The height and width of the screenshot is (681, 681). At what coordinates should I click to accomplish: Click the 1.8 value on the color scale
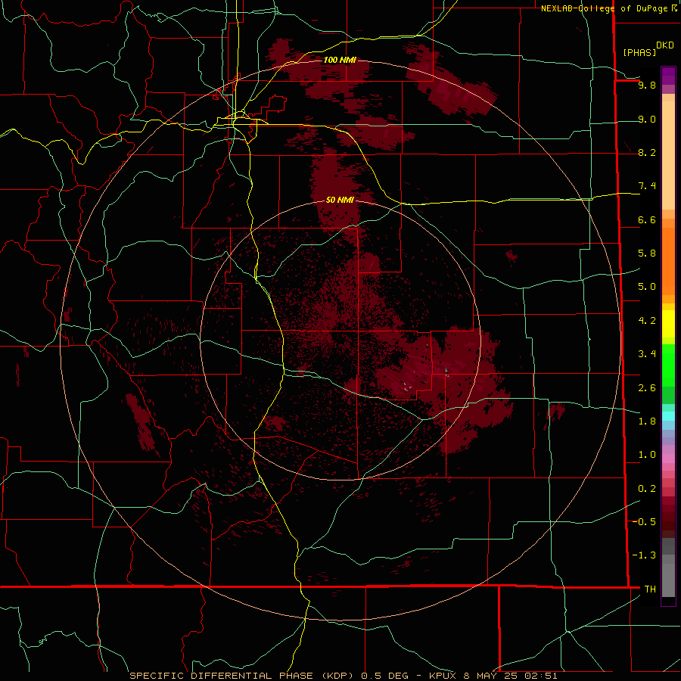click(x=647, y=421)
